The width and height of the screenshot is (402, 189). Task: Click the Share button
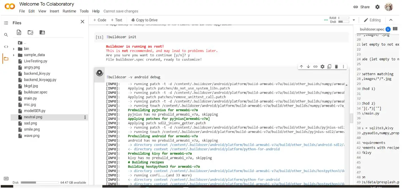click(x=362, y=7)
